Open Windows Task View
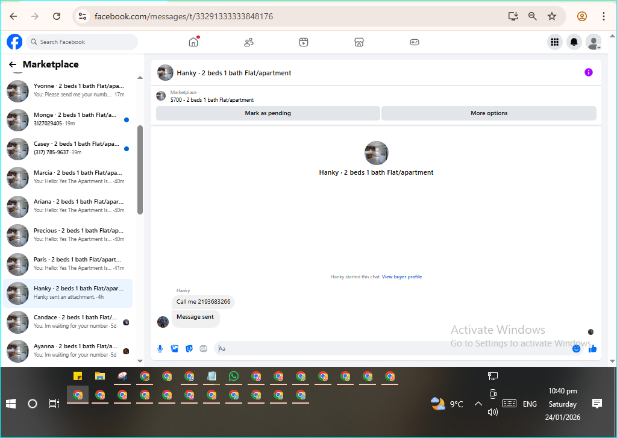 pos(54,404)
